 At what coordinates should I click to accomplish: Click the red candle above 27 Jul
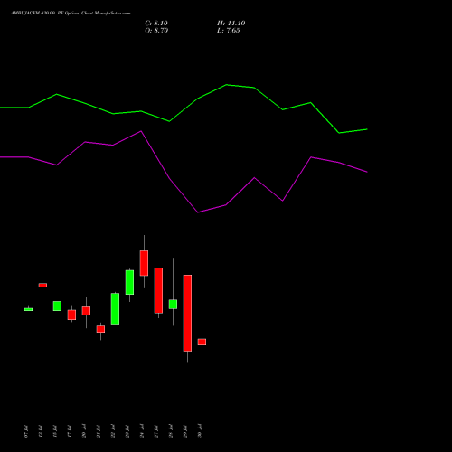coord(158,290)
